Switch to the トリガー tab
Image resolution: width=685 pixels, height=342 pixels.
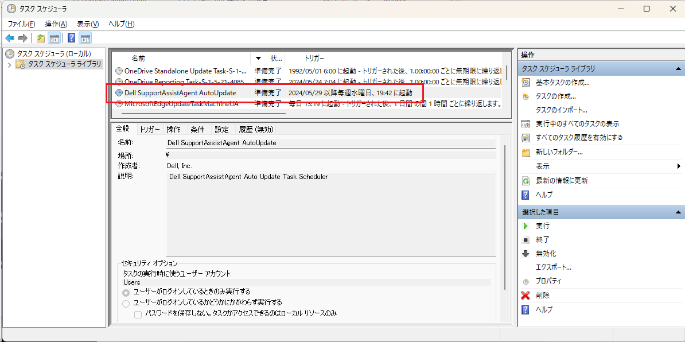point(150,130)
